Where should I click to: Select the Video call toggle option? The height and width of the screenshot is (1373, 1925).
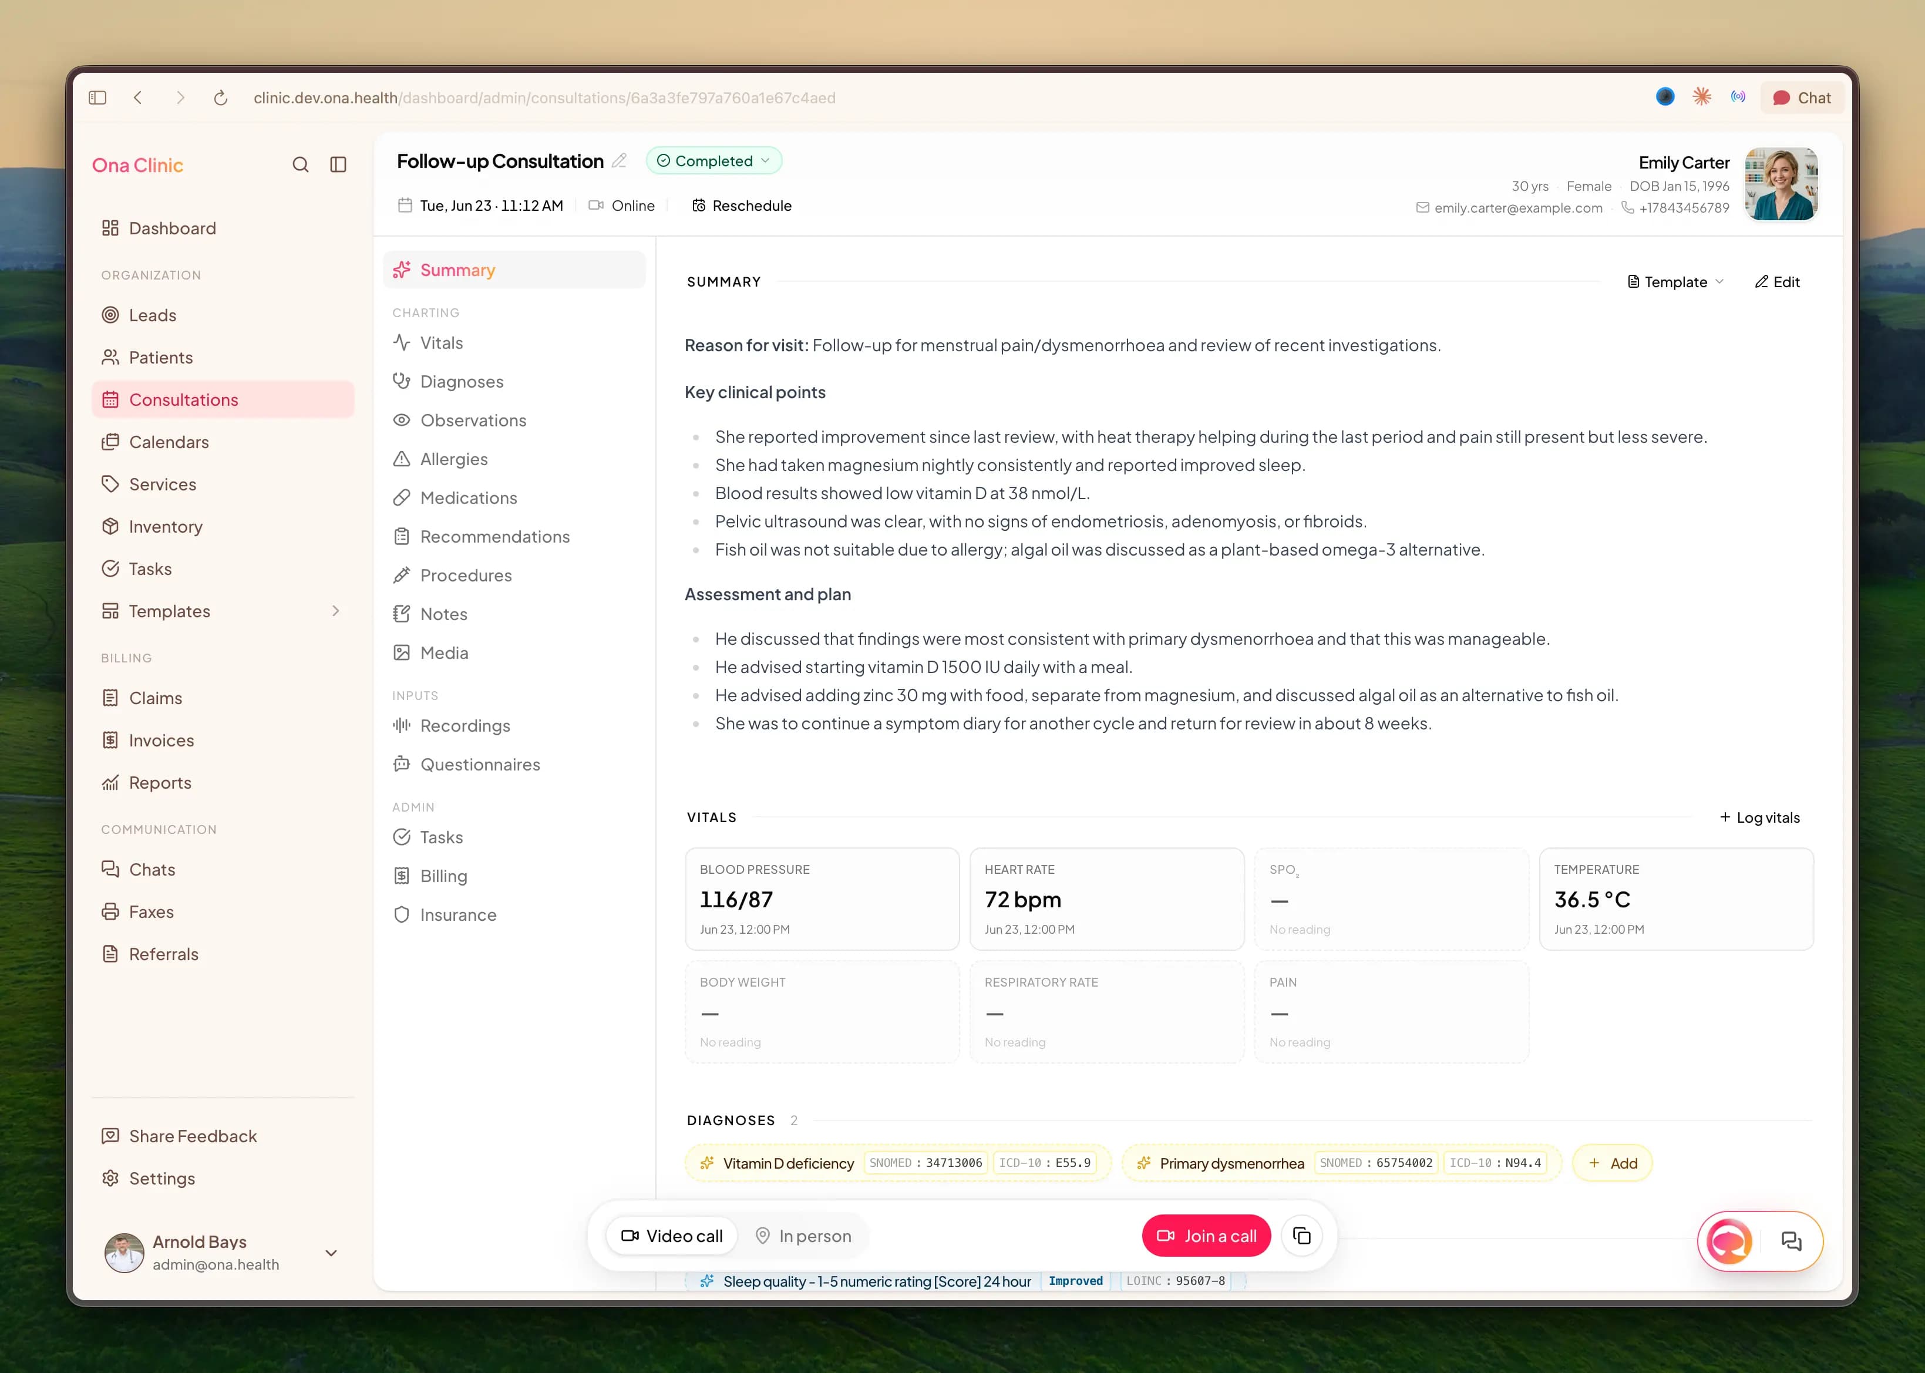[x=672, y=1236]
